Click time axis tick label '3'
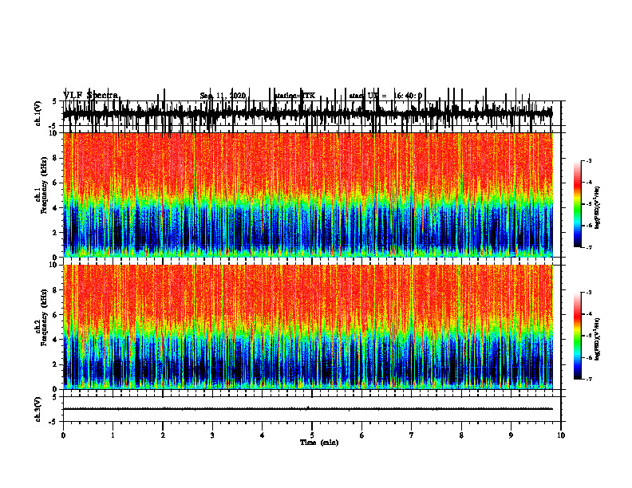Viewport: 632px width, 488px height. pos(212,435)
